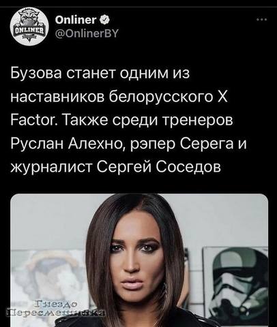Click the verified checkmark badge
The image size is (277, 327).
106,20
